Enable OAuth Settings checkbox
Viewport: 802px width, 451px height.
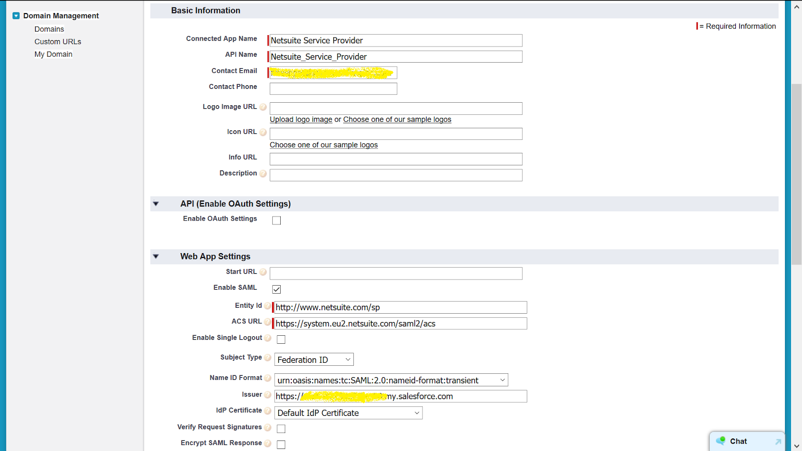pos(276,220)
